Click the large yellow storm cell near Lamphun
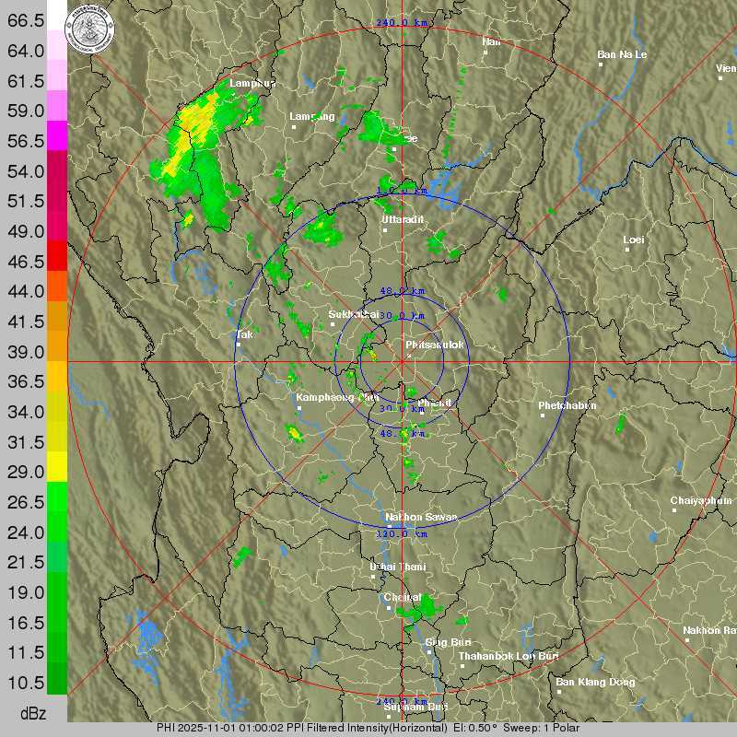The width and height of the screenshot is (737, 737). coord(198,120)
